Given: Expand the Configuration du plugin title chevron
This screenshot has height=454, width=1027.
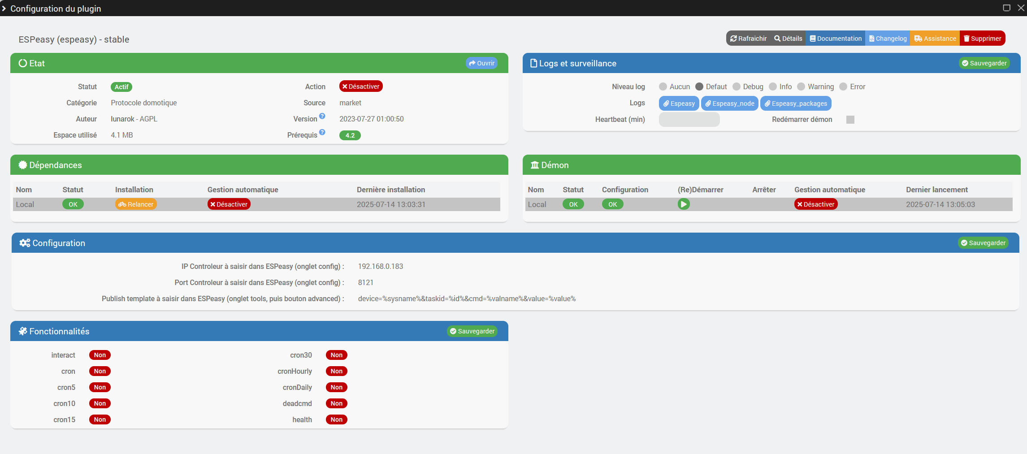Looking at the screenshot, I should (x=4, y=9).
